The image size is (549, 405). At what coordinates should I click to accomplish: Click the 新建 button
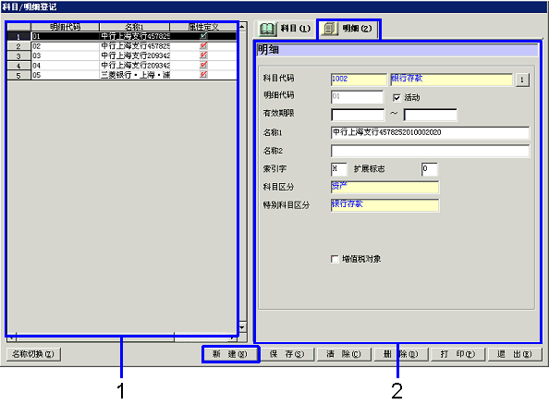click(230, 354)
